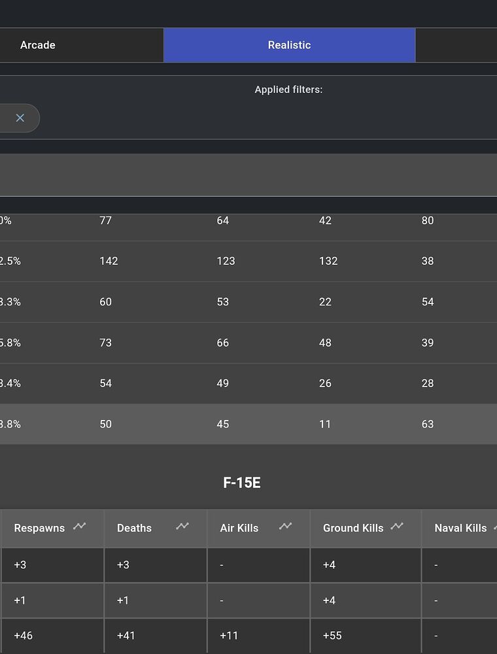497x654 pixels.
Task: Click the +55 Ground Kills cell
Action: tap(332, 636)
